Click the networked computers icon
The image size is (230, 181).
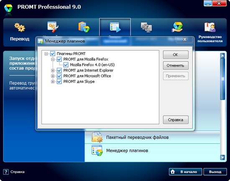pyautogui.click(x=146, y=27)
